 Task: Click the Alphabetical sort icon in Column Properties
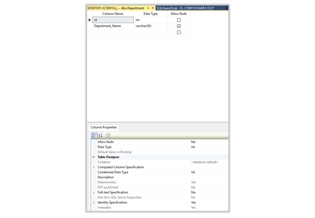[100, 136]
